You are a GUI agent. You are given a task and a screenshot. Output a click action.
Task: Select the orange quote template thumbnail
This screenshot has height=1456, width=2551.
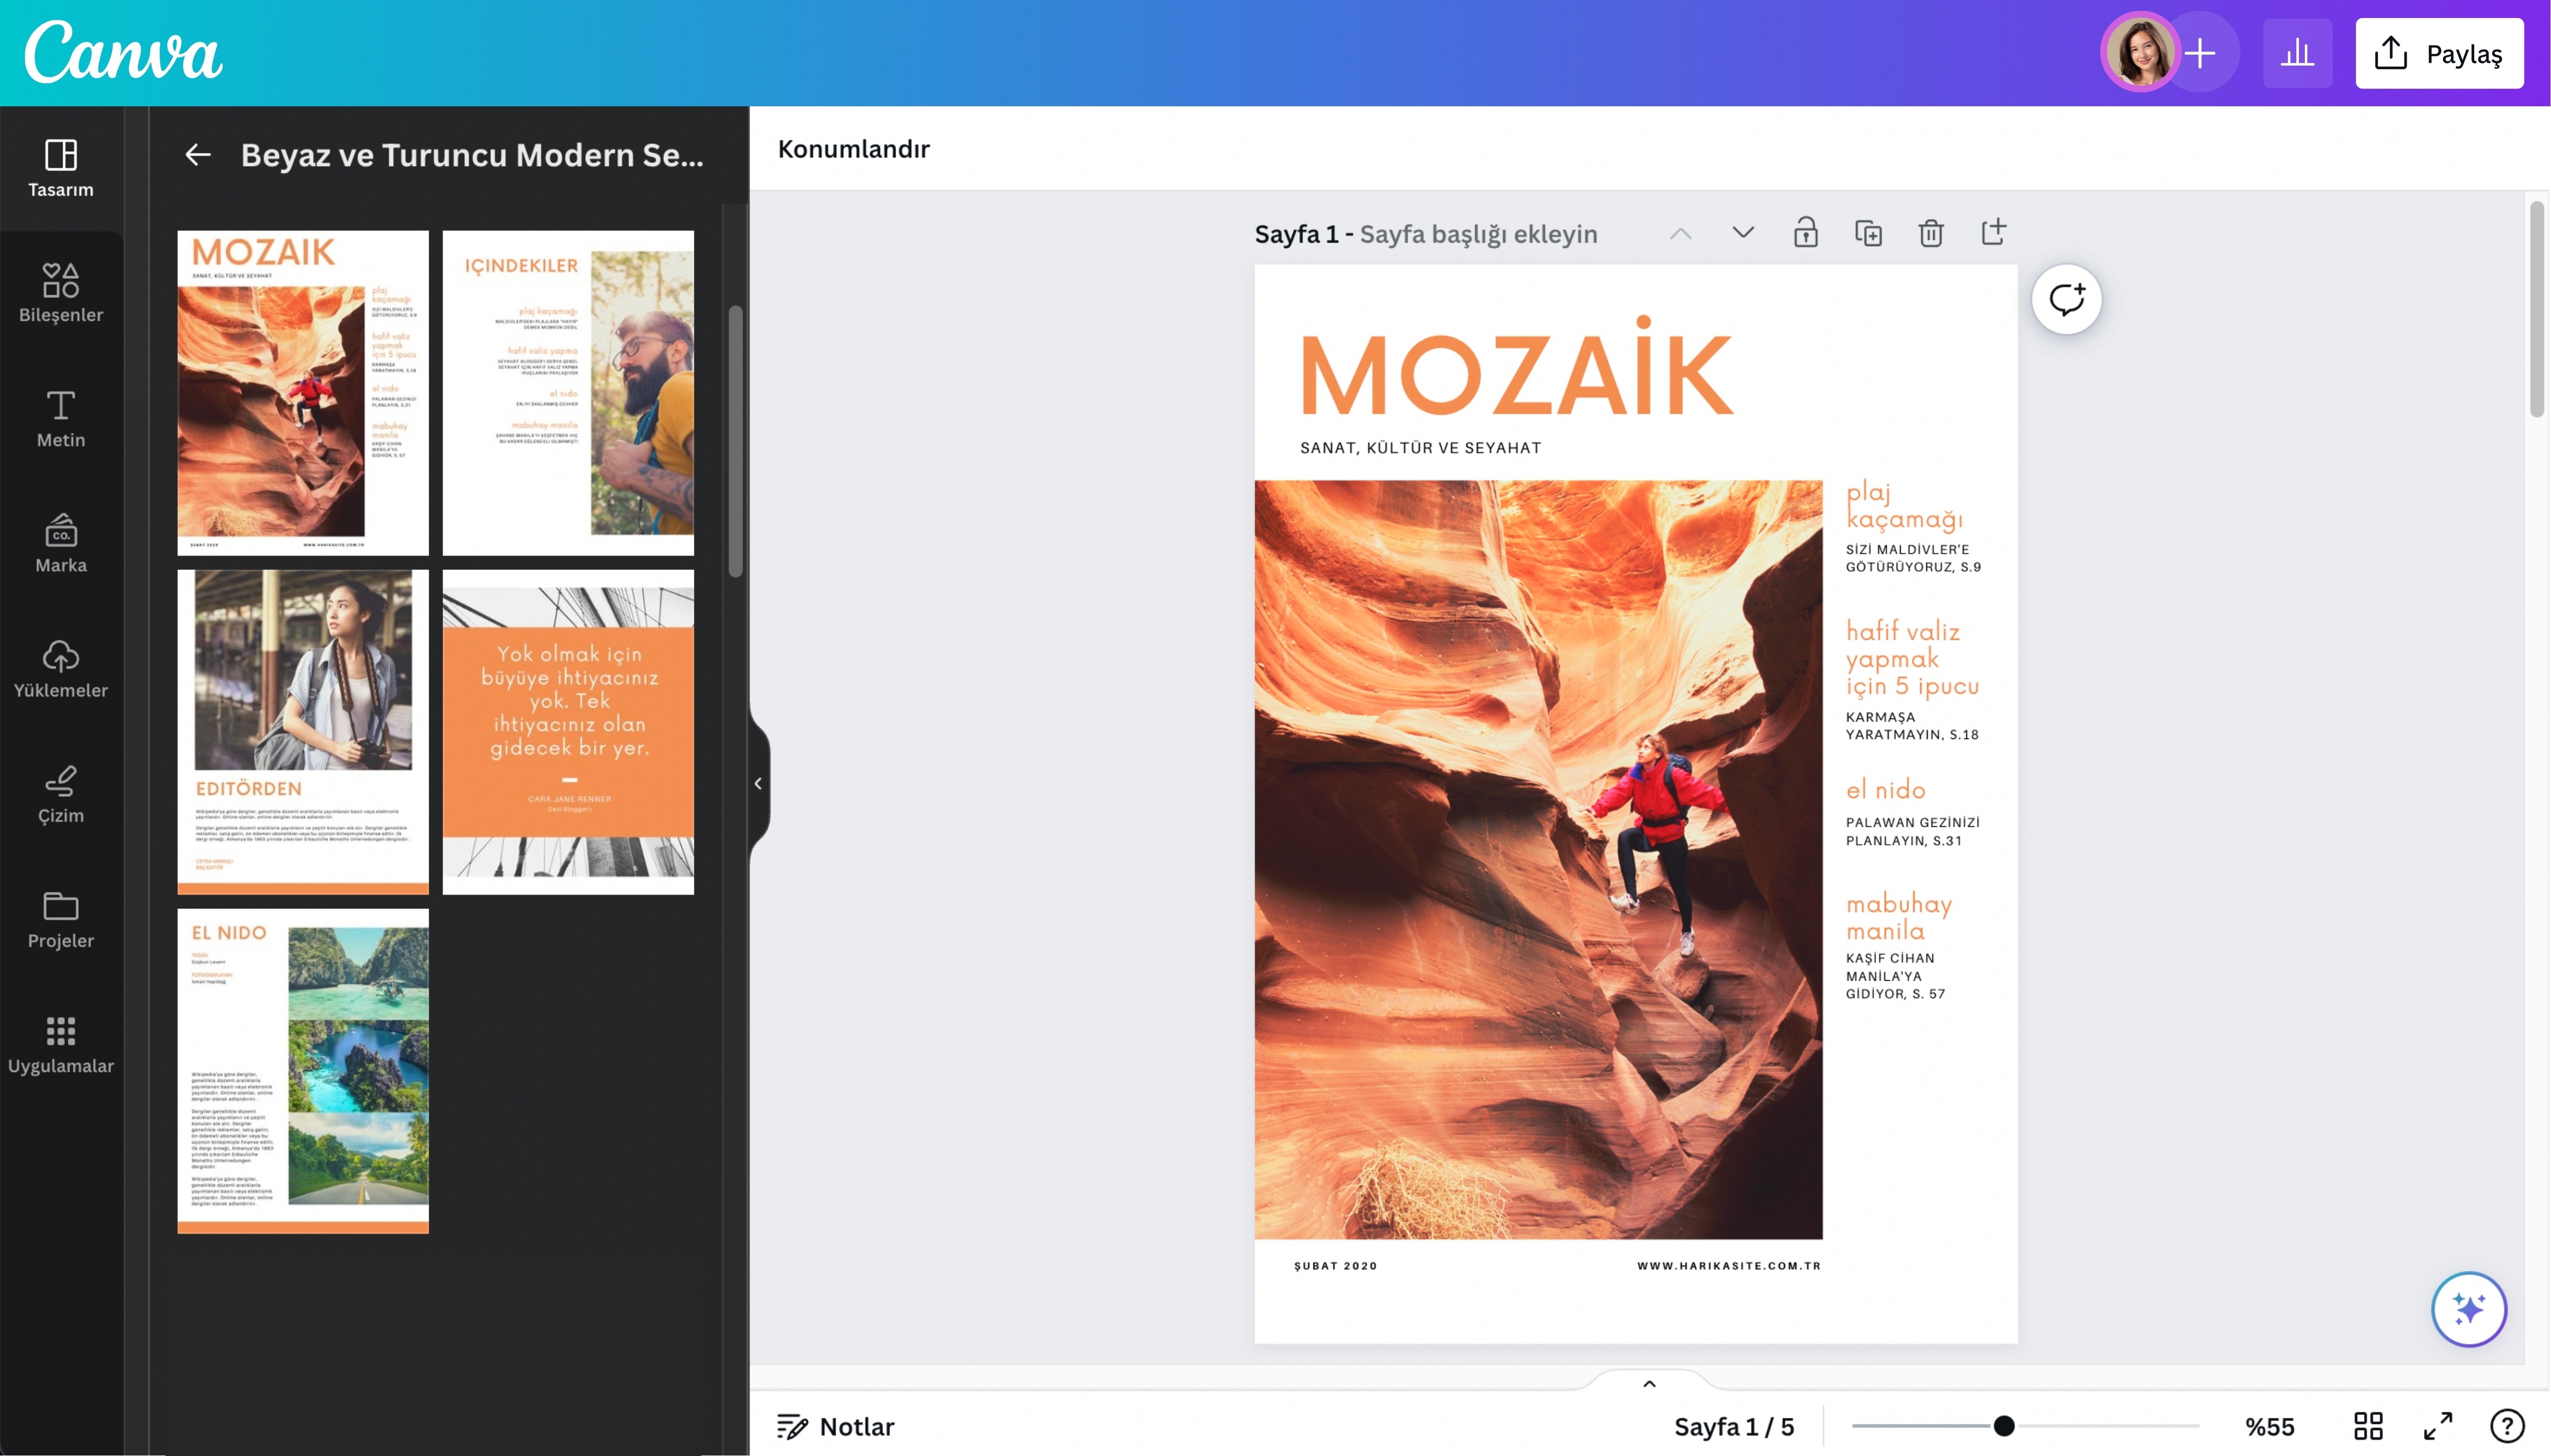[x=568, y=732]
